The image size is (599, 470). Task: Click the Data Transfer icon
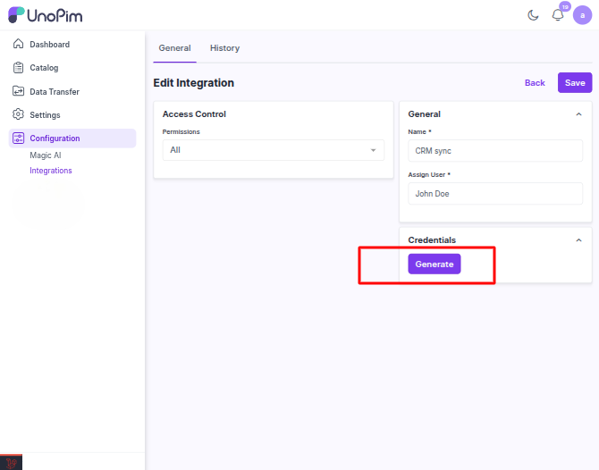[x=19, y=91]
